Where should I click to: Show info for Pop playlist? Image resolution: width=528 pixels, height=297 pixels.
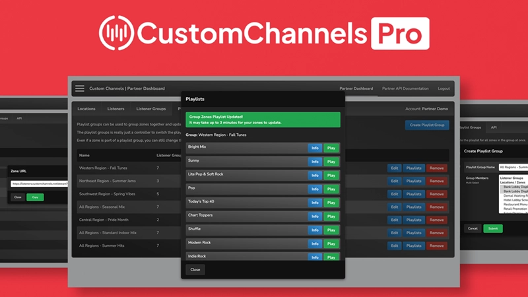(315, 189)
